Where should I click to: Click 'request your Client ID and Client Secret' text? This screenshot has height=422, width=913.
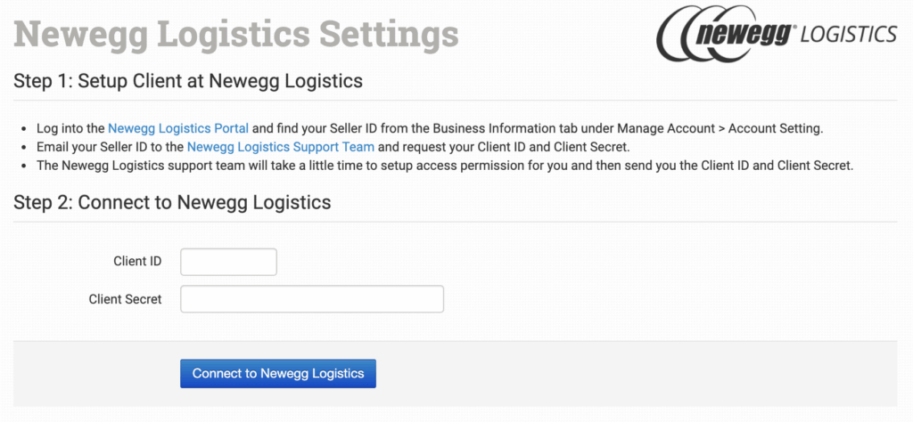(x=517, y=147)
